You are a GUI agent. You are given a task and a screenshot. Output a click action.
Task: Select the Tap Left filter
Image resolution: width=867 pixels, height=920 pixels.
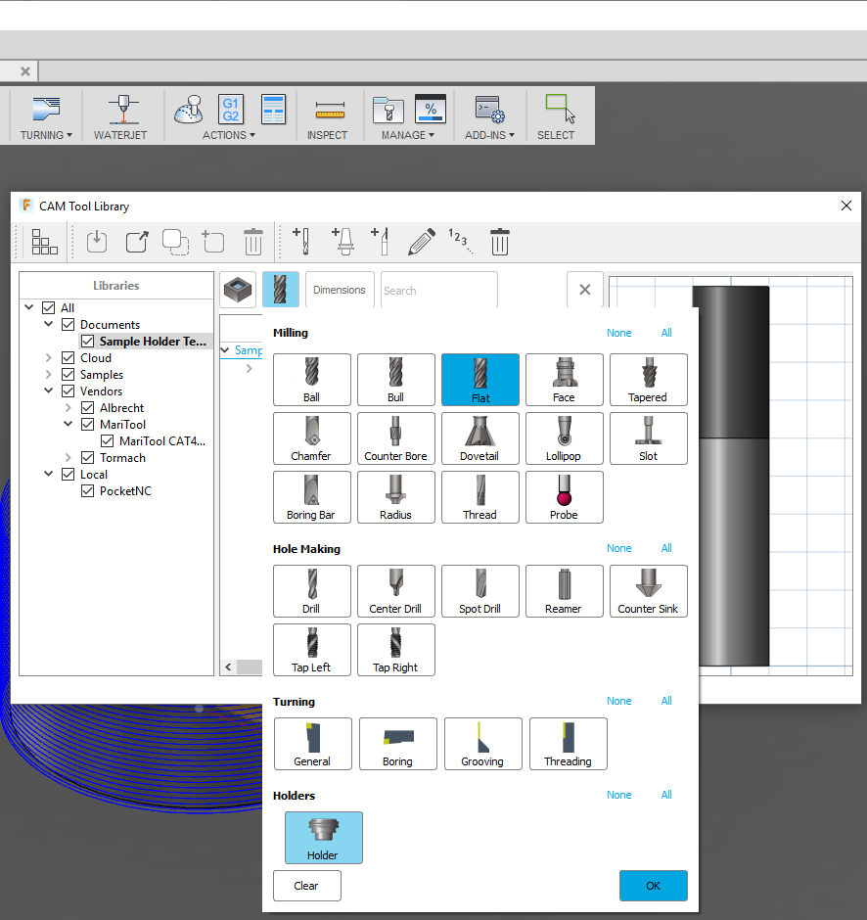pos(312,650)
